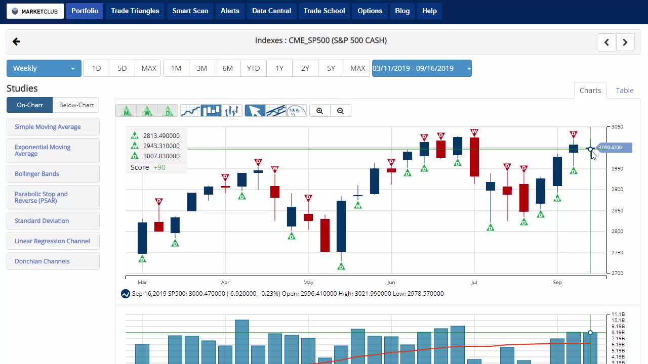
Task: Open the Alerts menu
Action: [x=230, y=11]
